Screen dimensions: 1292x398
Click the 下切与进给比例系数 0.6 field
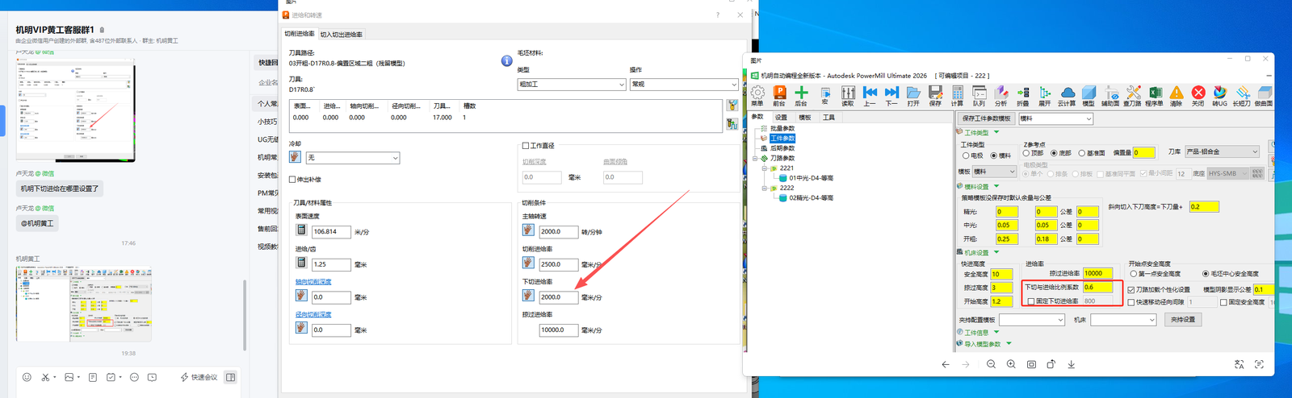(1098, 287)
